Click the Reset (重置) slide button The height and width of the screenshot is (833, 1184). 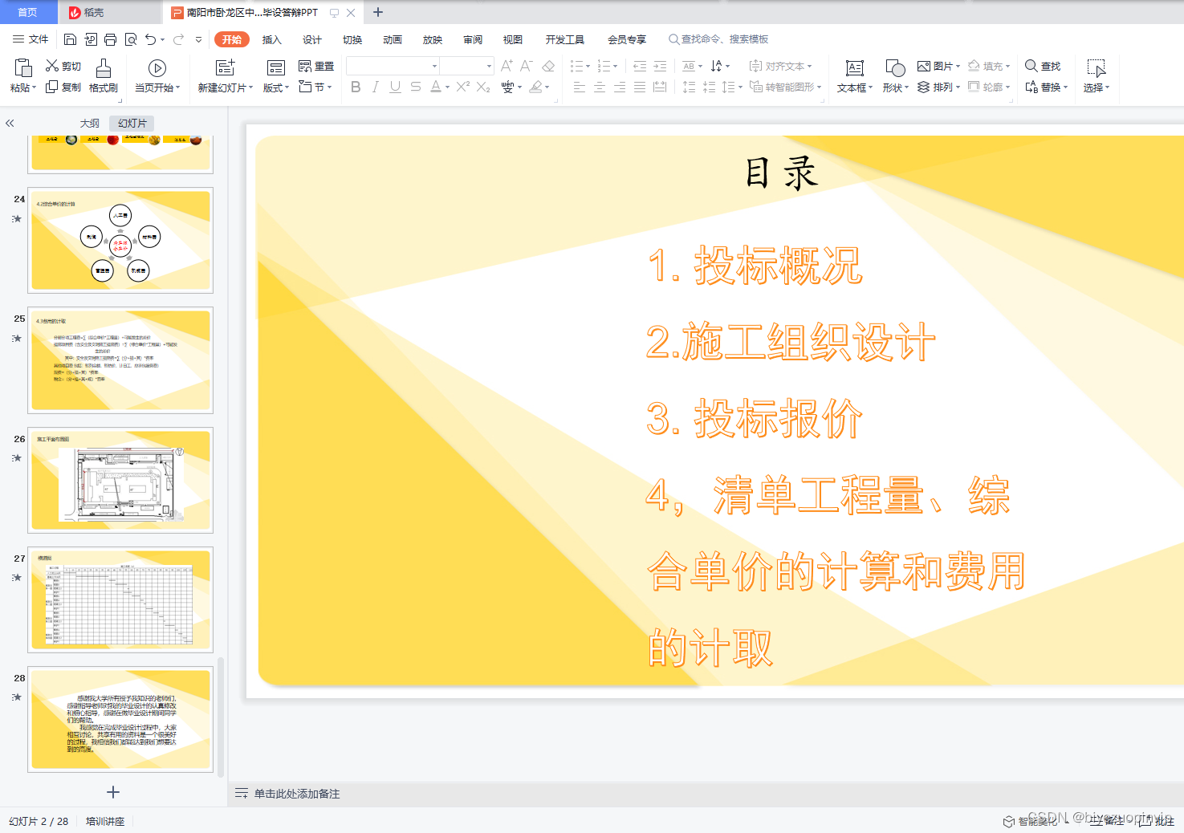coord(316,66)
